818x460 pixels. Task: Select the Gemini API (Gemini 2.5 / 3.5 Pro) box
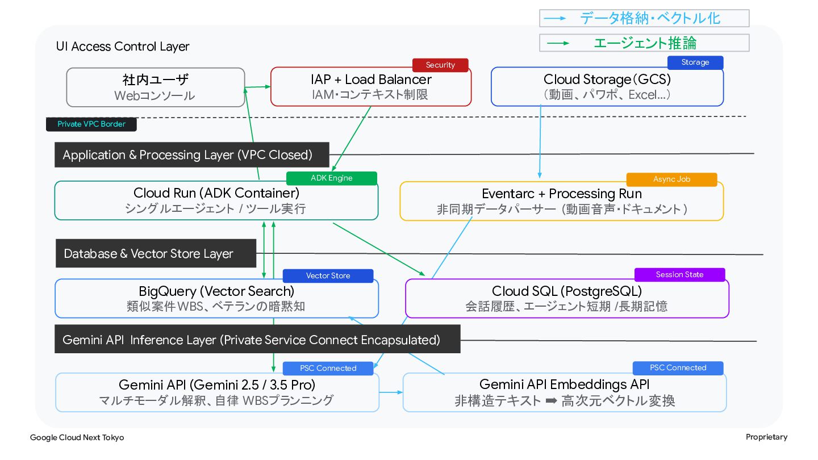(217, 392)
